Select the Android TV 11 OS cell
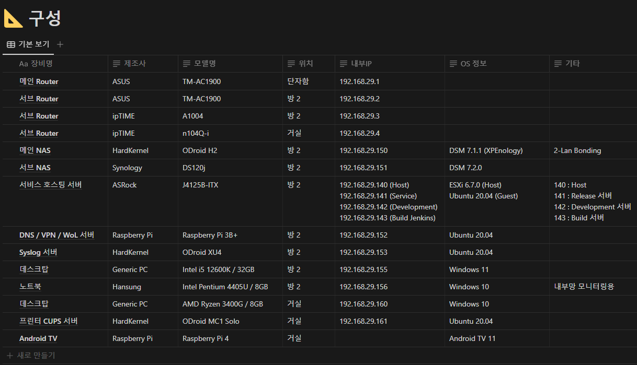 point(497,338)
